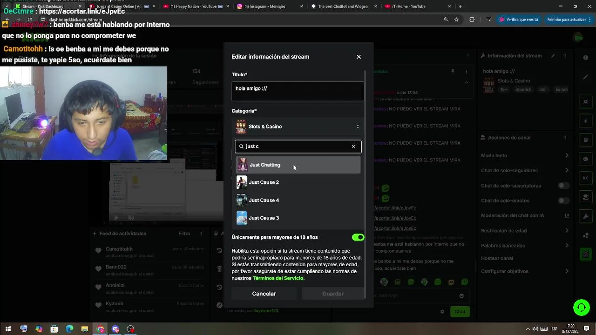Click the chat bubble icon in right sidebar
Image resolution: width=596 pixels, height=335 pixels.
(x=586, y=159)
